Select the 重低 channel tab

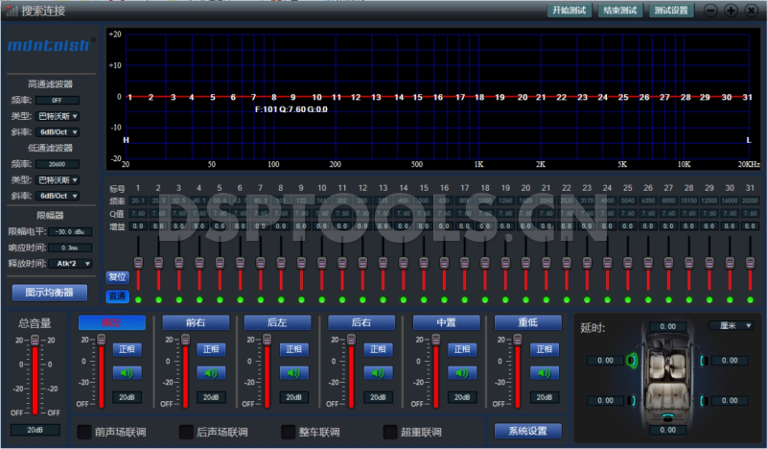point(528,322)
